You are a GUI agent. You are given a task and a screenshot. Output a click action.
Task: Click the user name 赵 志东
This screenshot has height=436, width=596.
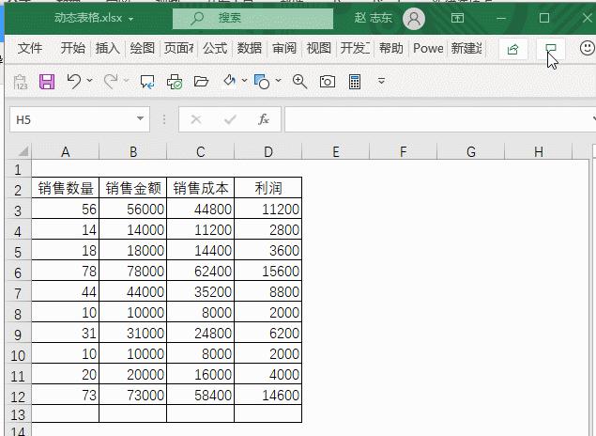click(x=373, y=18)
